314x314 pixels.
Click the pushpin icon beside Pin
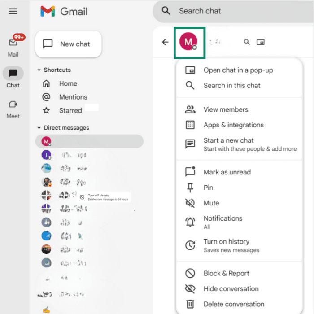(190, 188)
